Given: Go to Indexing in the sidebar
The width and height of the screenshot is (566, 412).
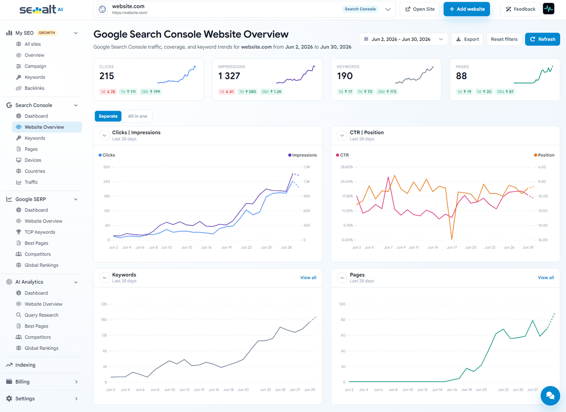Looking at the screenshot, I should pos(25,365).
